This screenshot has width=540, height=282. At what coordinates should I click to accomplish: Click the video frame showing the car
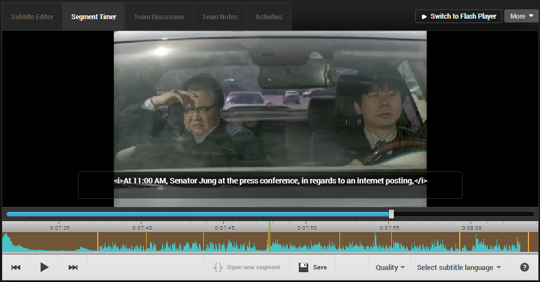click(270, 118)
